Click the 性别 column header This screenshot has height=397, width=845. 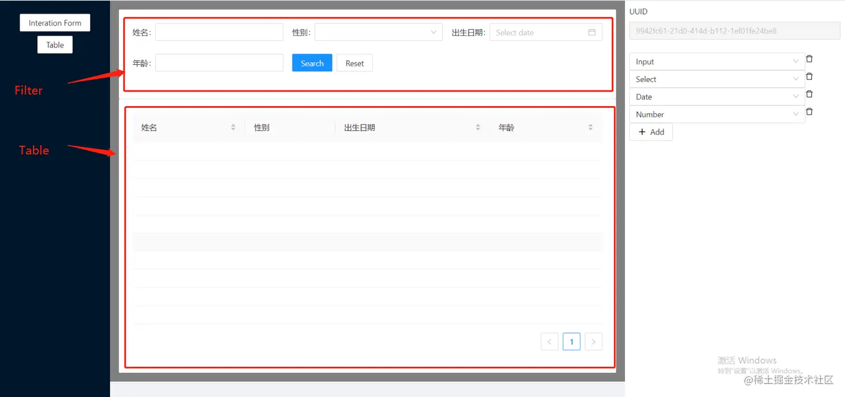pyautogui.click(x=262, y=127)
